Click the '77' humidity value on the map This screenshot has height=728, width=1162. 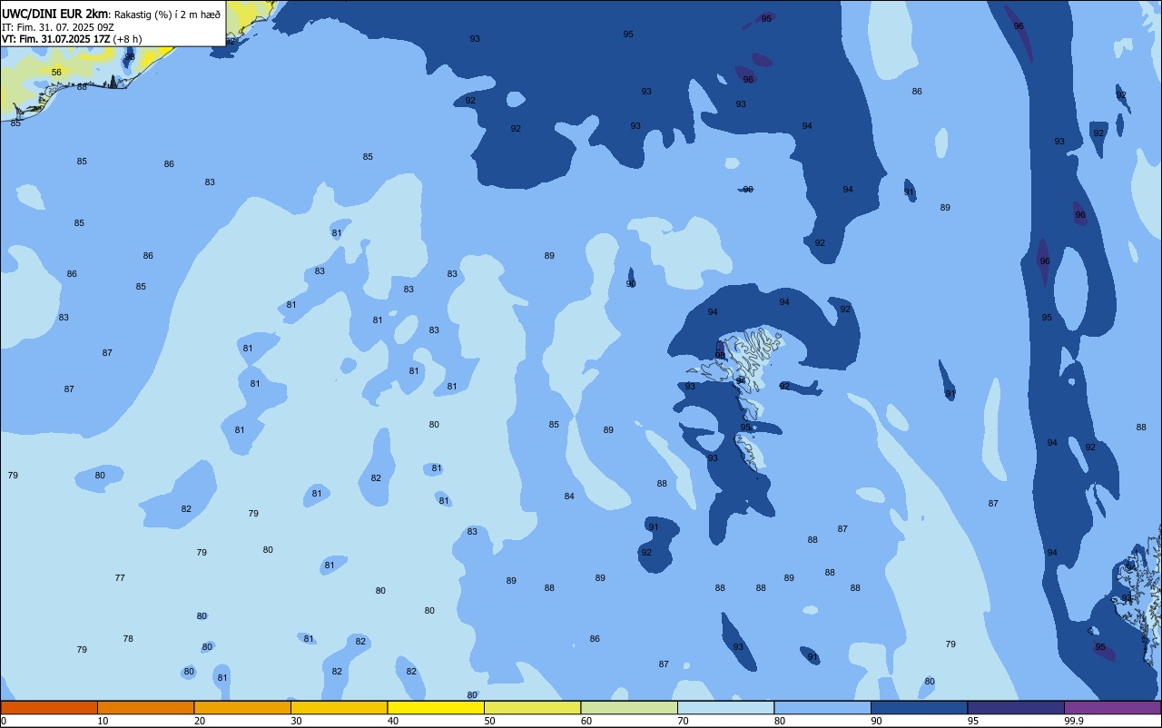pos(120,578)
